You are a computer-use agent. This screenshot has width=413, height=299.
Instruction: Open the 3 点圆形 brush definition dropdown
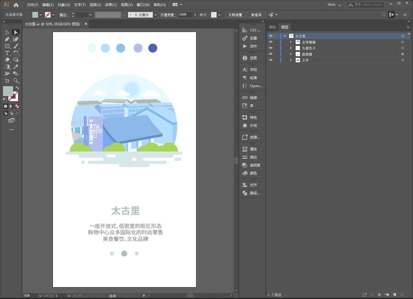click(156, 15)
